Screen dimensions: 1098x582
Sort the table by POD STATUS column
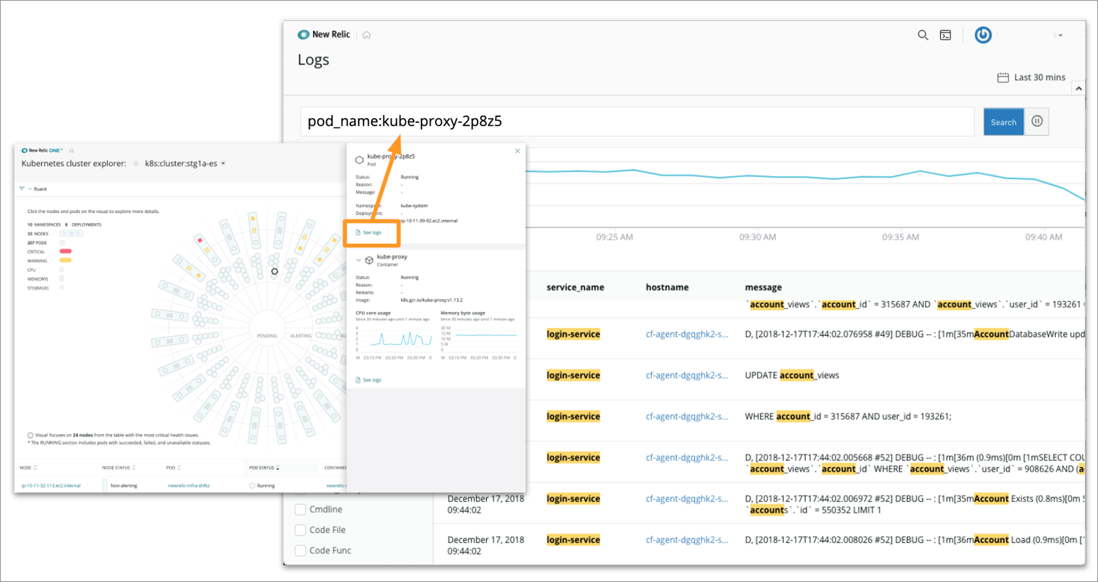pyautogui.click(x=264, y=467)
